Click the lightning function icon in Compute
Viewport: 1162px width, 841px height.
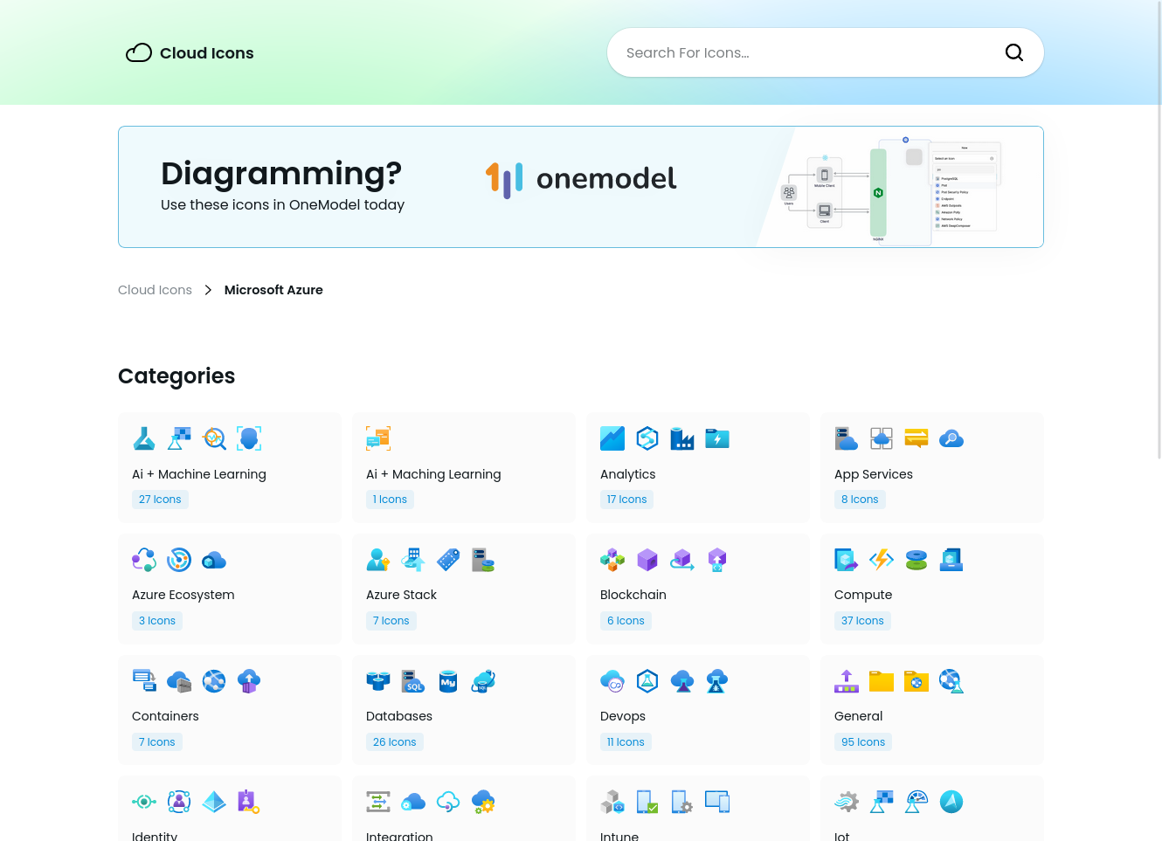[x=882, y=560]
